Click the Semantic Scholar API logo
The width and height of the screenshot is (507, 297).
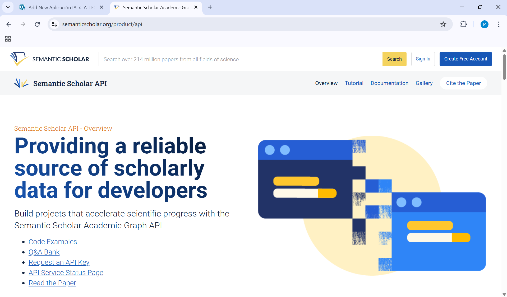[21, 83]
